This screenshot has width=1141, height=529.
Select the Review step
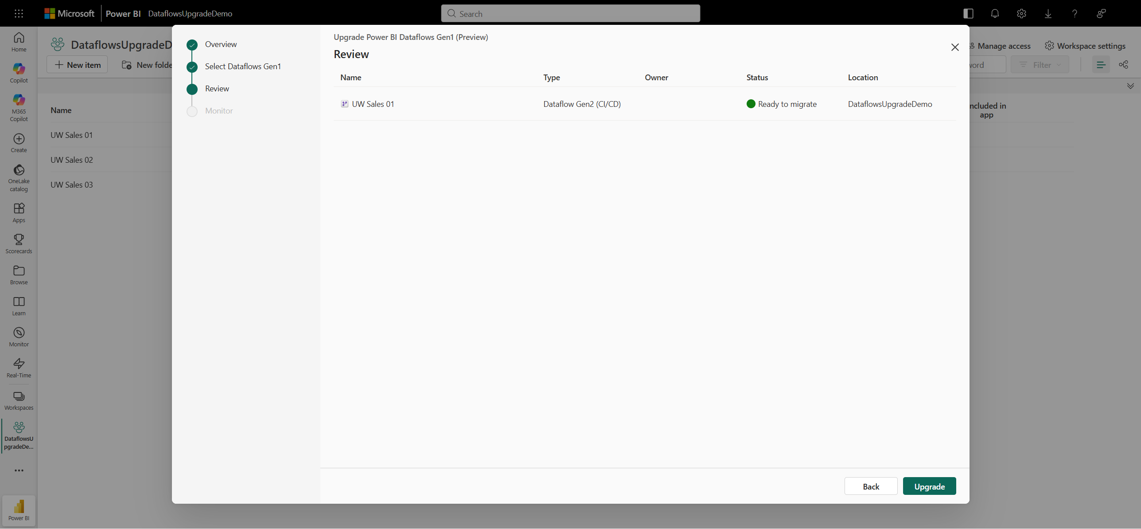(217, 88)
